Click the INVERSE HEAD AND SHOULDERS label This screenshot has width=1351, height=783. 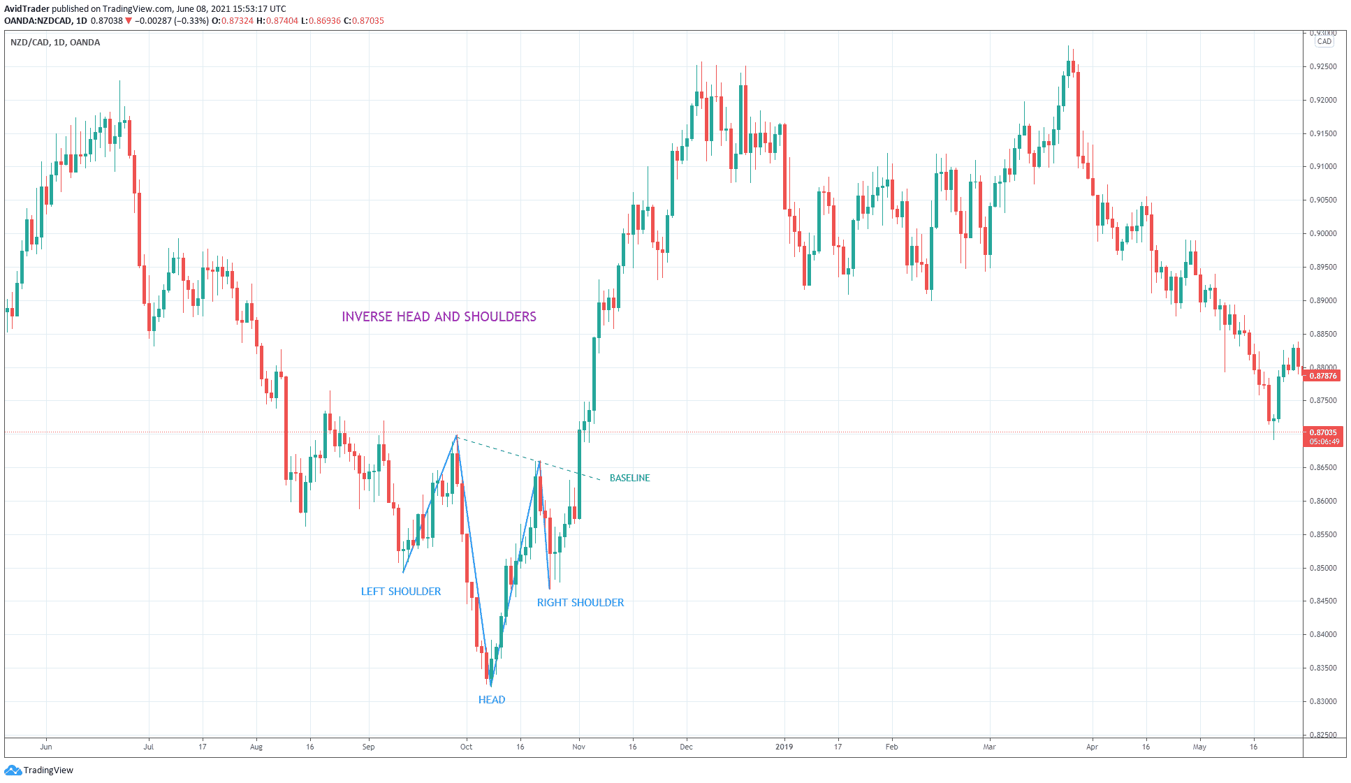pyautogui.click(x=439, y=317)
